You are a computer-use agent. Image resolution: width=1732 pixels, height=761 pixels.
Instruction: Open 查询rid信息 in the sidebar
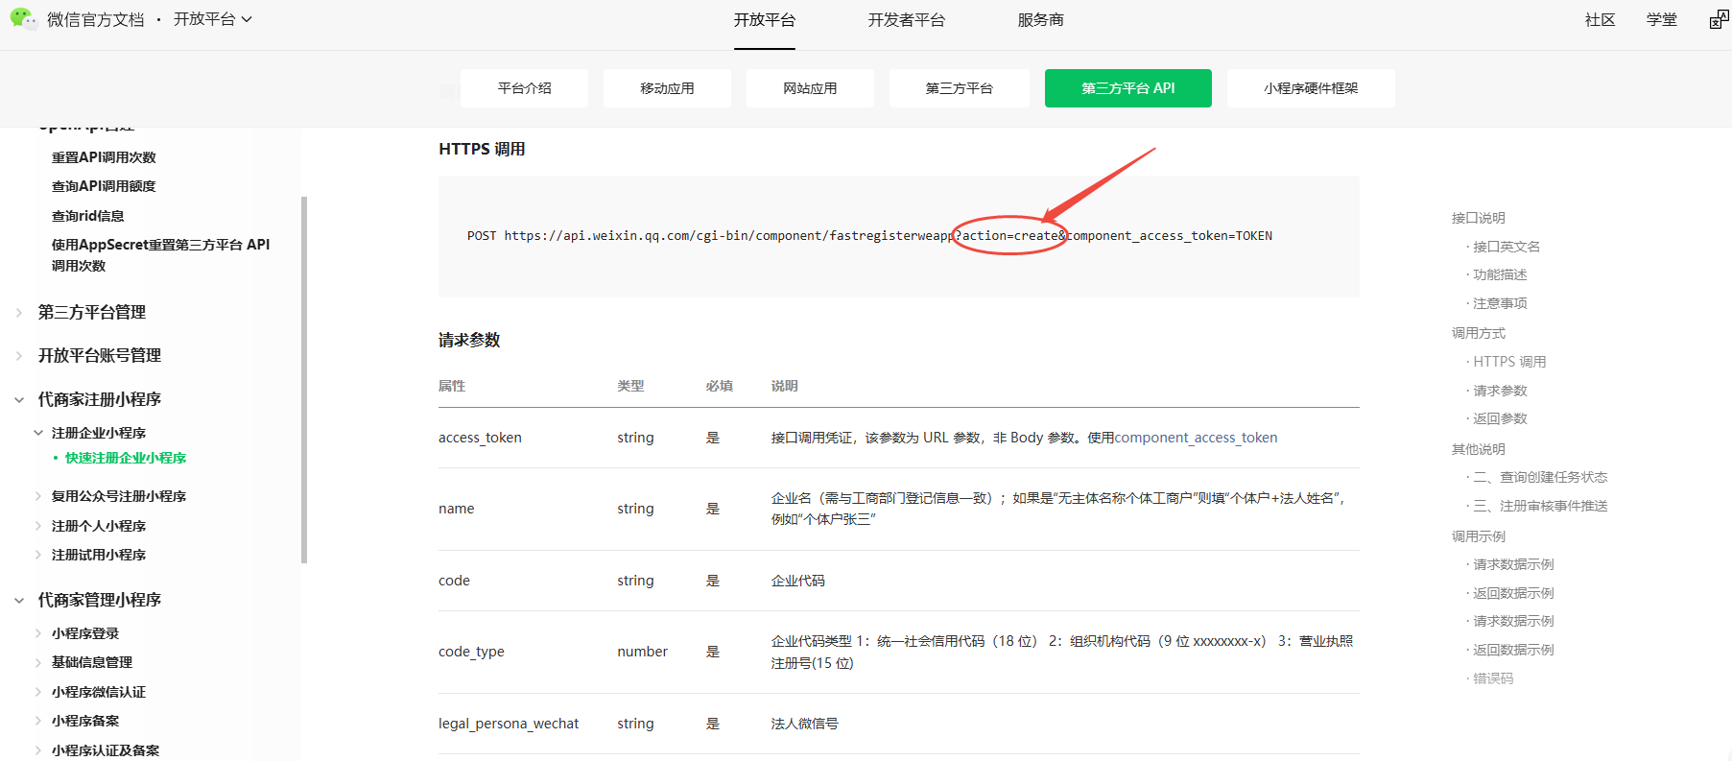point(88,216)
